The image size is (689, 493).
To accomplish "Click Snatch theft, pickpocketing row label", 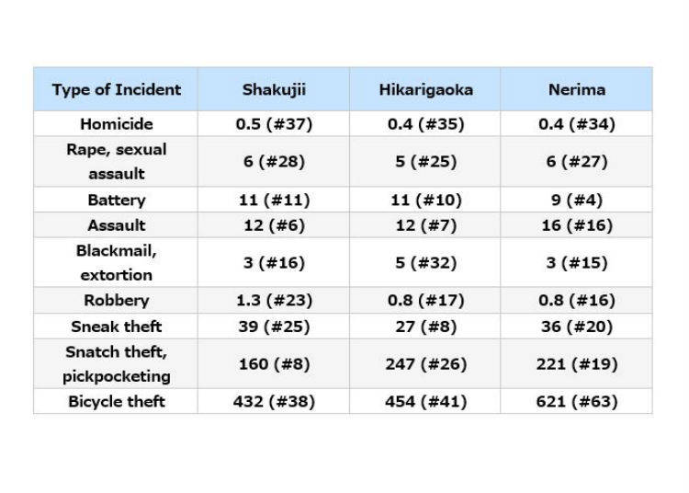I will tap(117, 363).
